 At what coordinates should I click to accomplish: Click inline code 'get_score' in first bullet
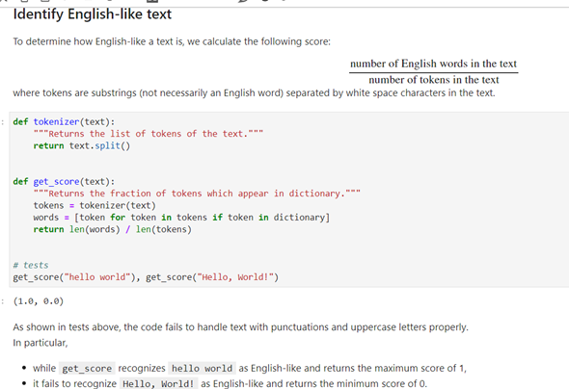tap(87, 369)
